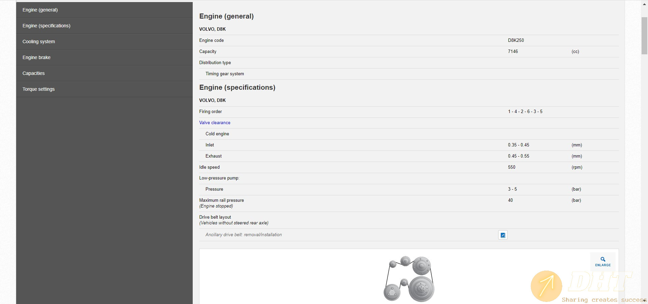Click the Idle speed row label

coord(209,167)
